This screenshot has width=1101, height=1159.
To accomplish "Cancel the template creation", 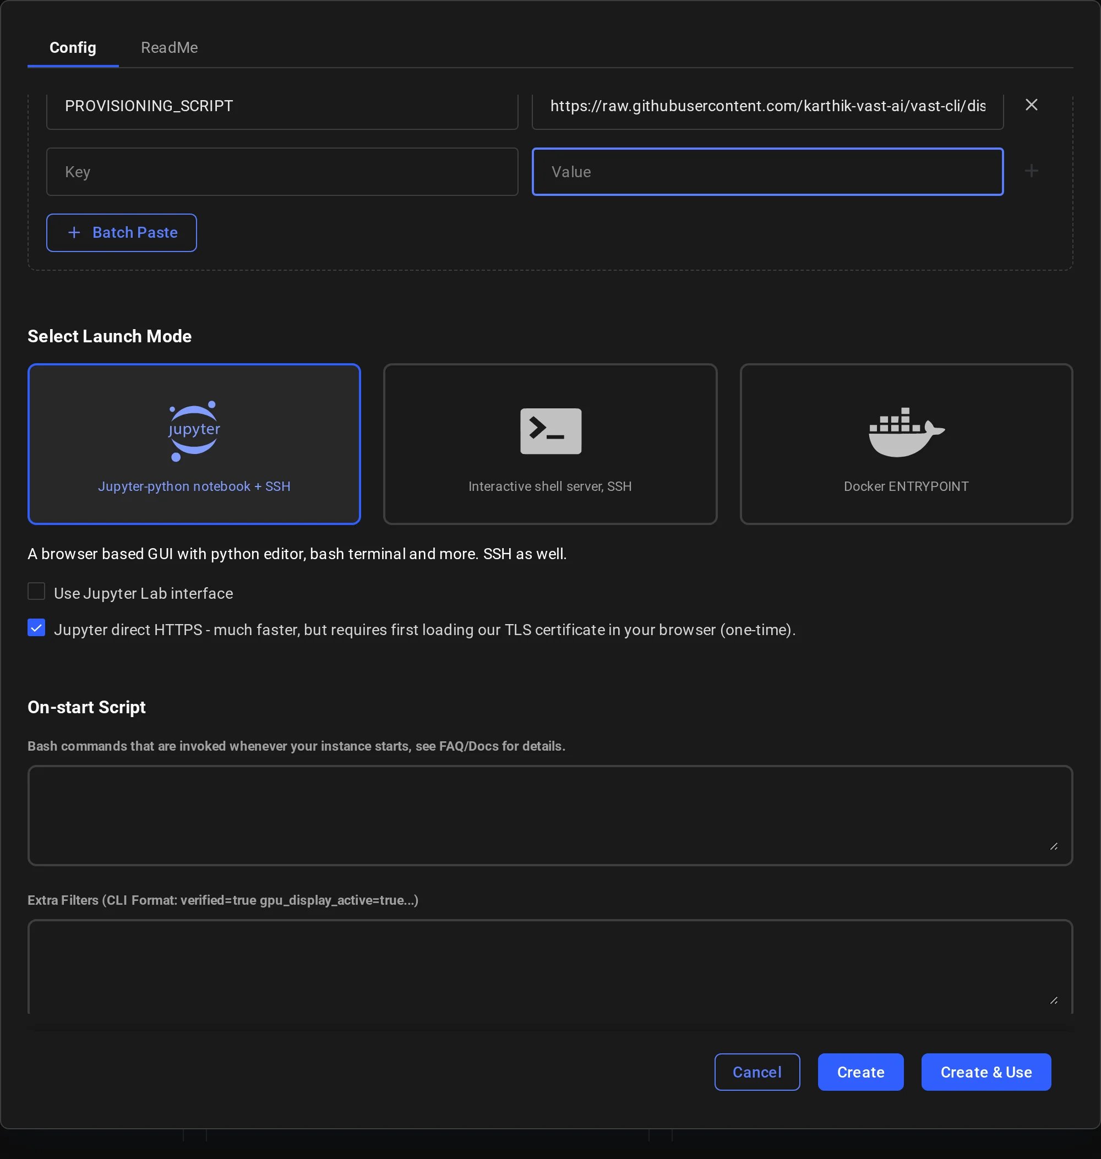I will tap(757, 1072).
